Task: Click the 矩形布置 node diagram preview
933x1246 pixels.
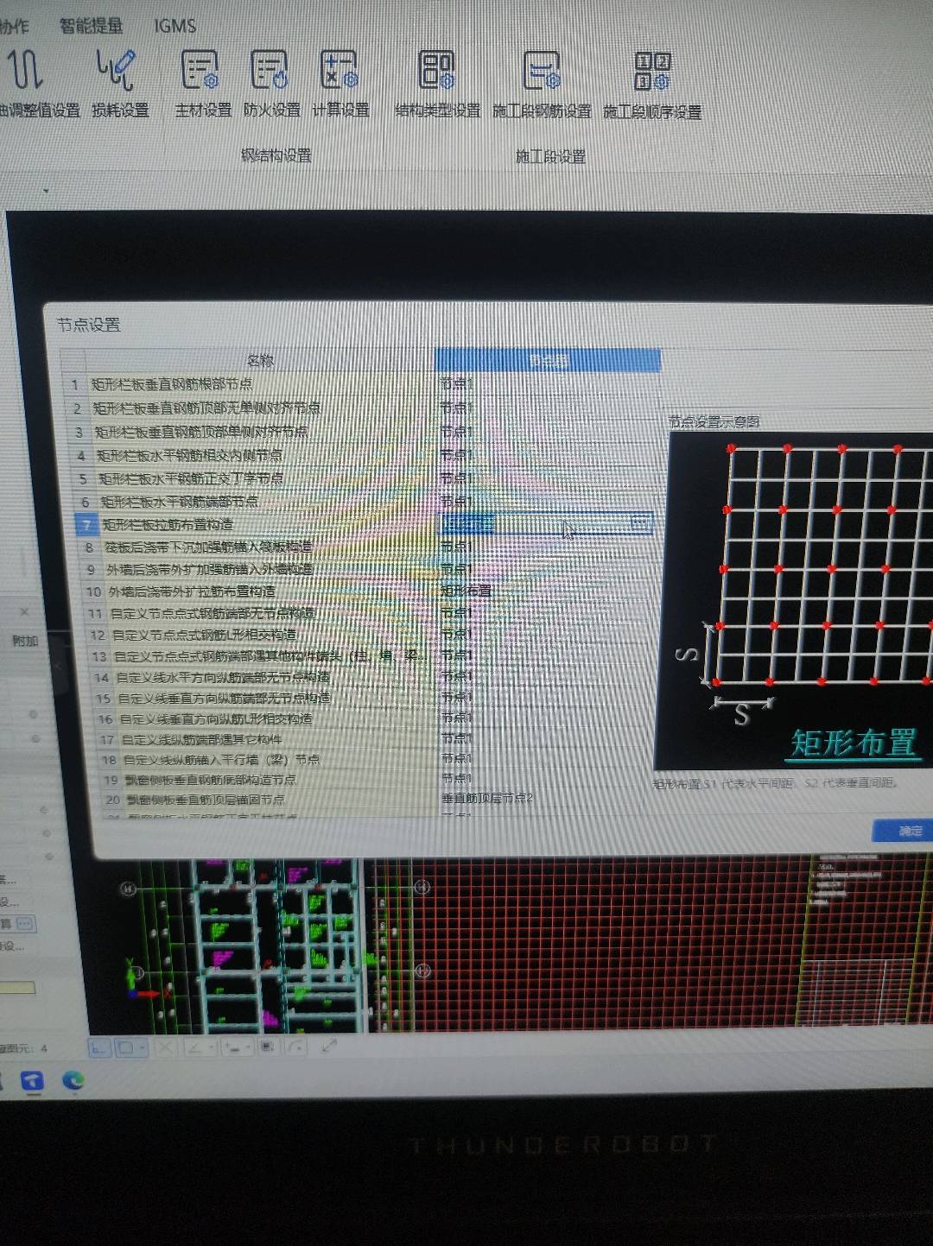Action: (x=795, y=600)
